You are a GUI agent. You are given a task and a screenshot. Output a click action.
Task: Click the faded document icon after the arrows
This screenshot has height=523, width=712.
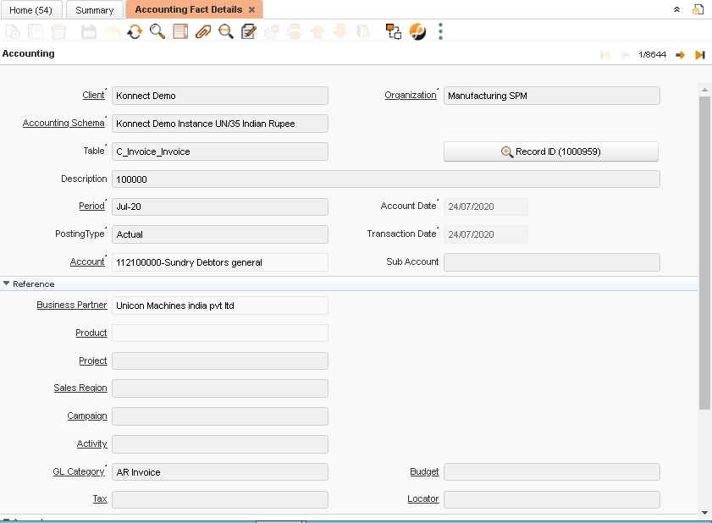pos(363,32)
